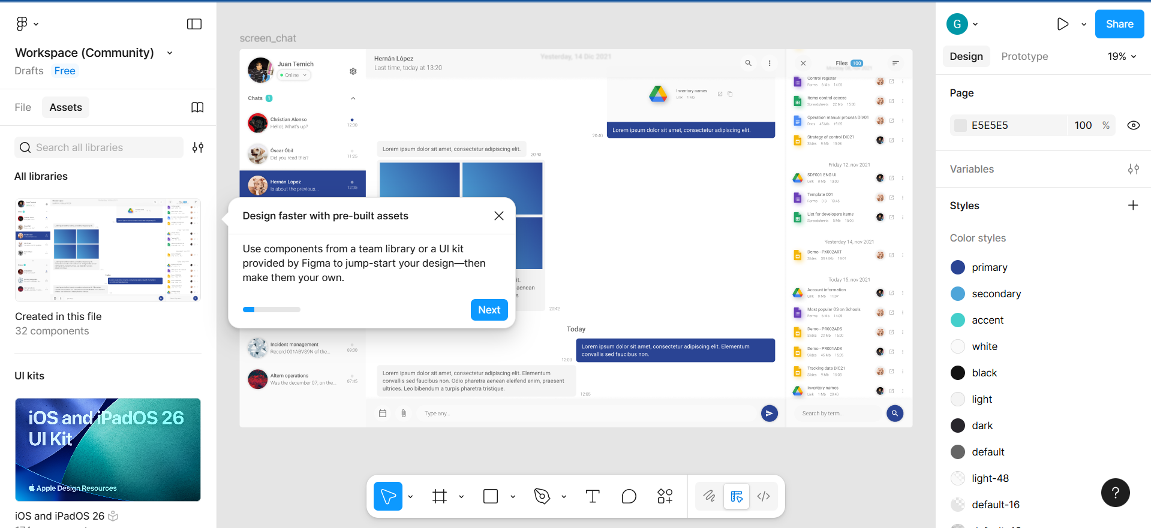Open Frame tool options dropdown
This screenshot has width=1151, height=528.
(x=461, y=496)
